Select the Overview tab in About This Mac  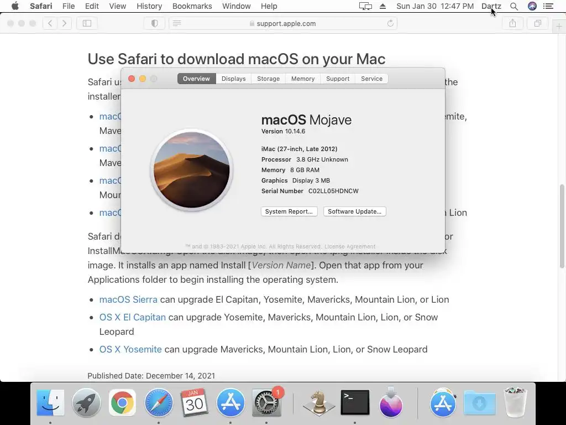pos(196,79)
